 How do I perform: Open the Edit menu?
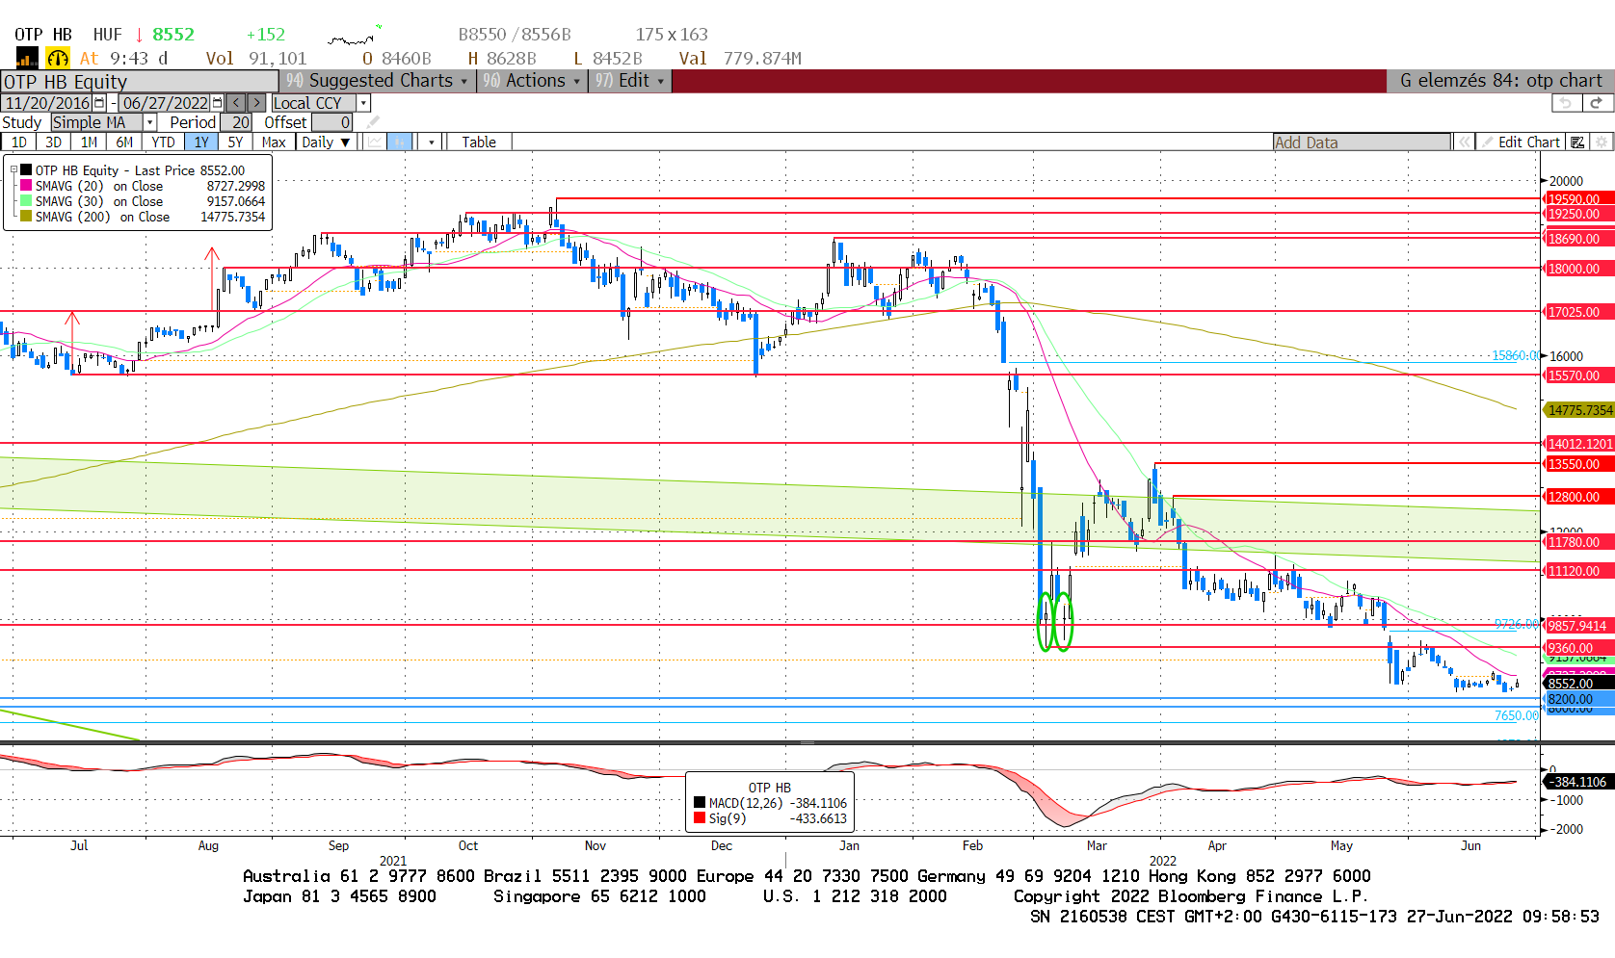630,81
